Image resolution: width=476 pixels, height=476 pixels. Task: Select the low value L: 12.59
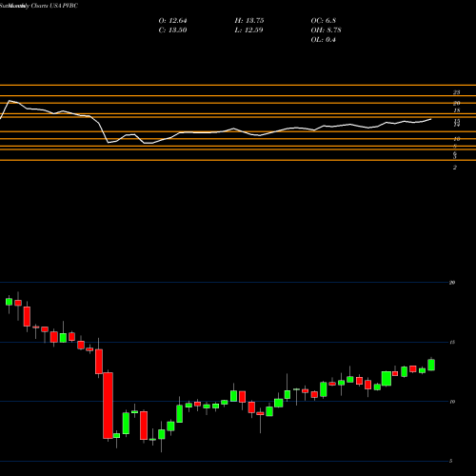tap(248, 30)
